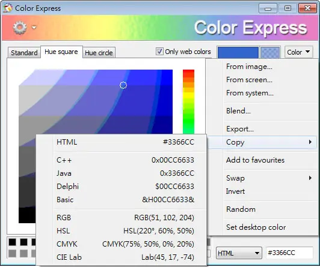
Task: Click the Color Express app icon in title bar
Action: [x=8, y=8]
